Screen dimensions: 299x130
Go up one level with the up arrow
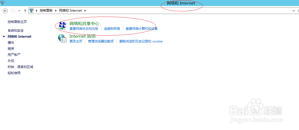tap(25, 11)
